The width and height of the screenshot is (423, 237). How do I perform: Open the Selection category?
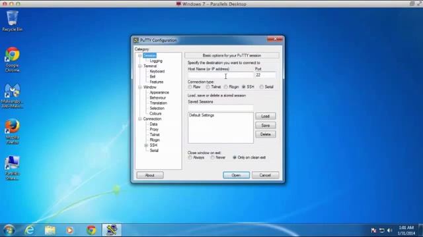pyautogui.click(x=157, y=108)
